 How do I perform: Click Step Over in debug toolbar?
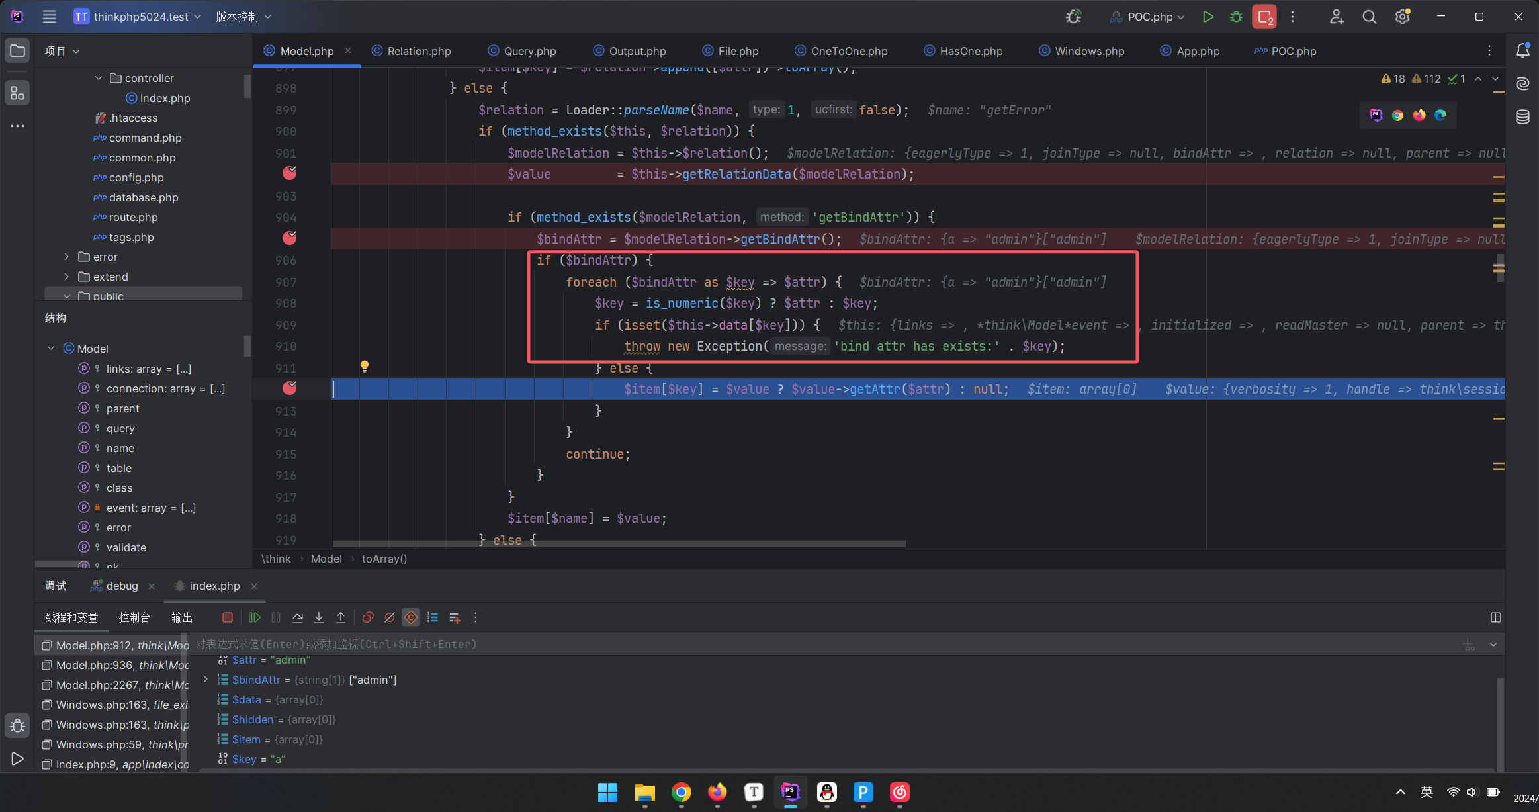click(x=298, y=617)
